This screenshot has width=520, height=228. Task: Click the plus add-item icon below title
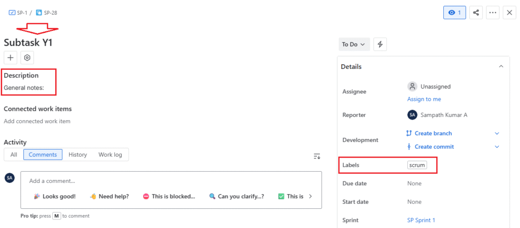11,58
